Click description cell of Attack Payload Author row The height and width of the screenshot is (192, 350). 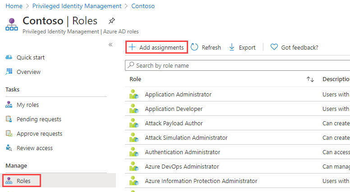tap(336, 123)
